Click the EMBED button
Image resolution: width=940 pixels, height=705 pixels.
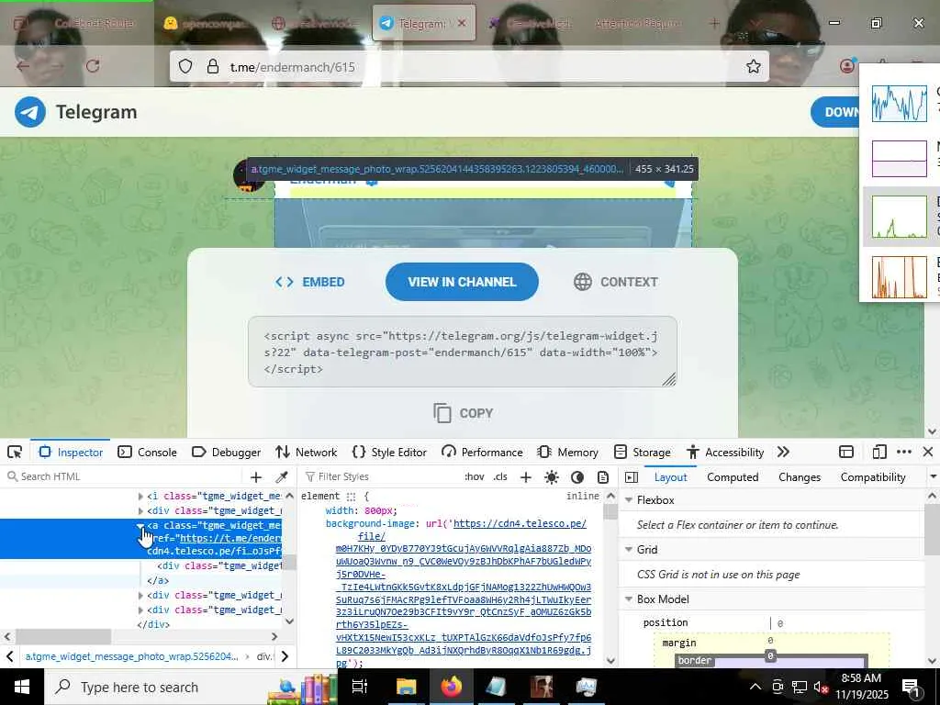click(310, 282)
